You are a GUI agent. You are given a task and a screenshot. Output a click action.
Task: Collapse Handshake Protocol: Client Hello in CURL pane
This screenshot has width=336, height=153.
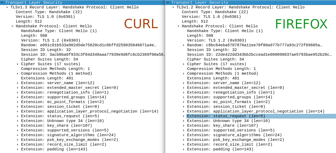tap(12, 26)
